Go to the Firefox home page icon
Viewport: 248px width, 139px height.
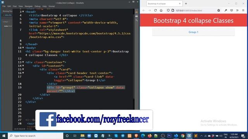point(161,10)
